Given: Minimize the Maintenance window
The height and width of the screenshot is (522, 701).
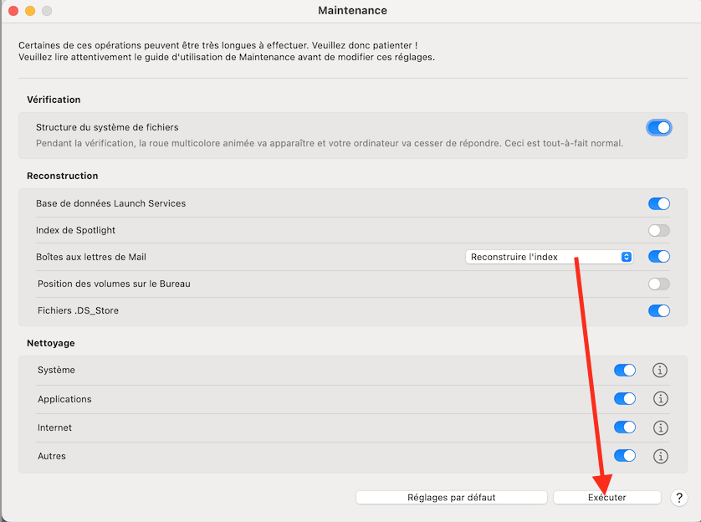Looking at the screenshot, I should coord(30,11).
